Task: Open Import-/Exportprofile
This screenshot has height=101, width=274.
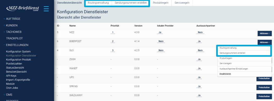Action: [18, 80]
